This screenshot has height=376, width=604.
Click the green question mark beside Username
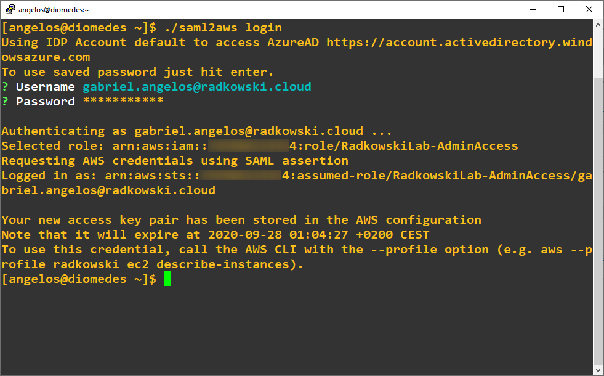pos(5,87)
